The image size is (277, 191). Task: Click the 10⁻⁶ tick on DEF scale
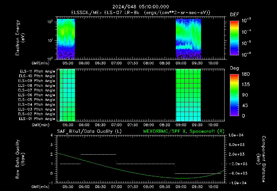coord(246,54)
